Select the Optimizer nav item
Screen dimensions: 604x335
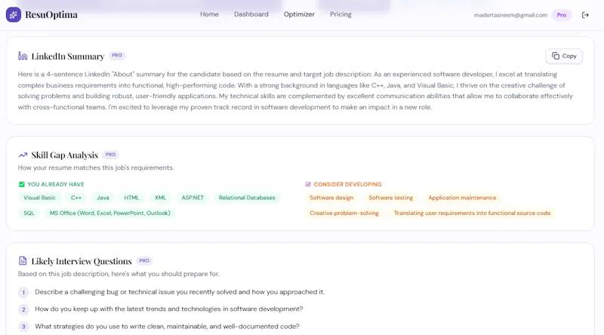[299, 14]
